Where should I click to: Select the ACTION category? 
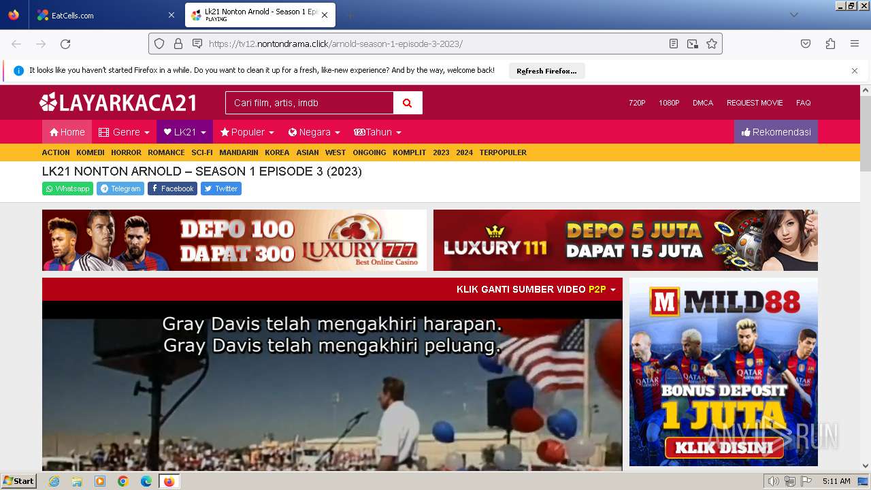tap(56, 152)
